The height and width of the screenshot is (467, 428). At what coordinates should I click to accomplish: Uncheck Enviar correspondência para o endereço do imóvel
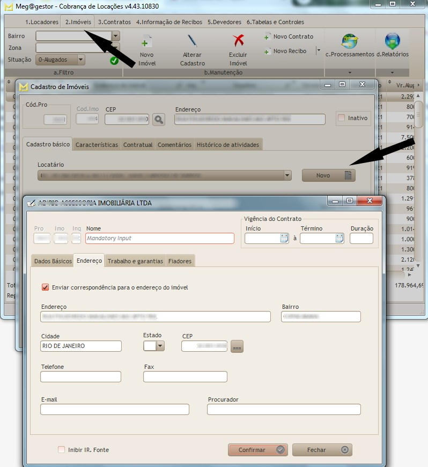[45, 287]
